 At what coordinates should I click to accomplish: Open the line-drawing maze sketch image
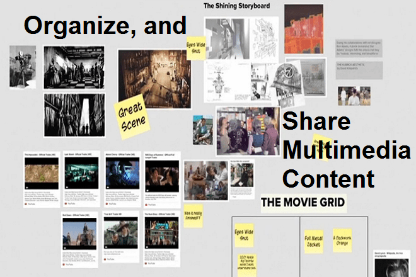[x=264, y=38]
